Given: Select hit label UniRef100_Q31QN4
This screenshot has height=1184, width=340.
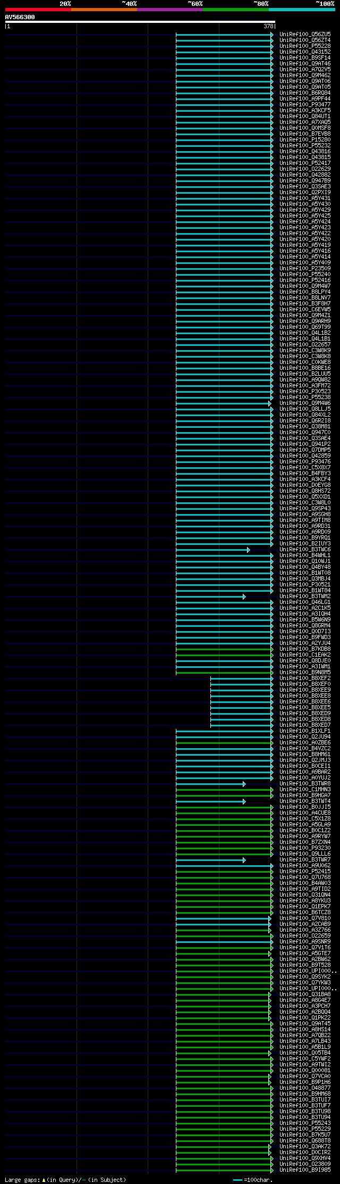Looking at the screenshot, I should coord(305,895).
